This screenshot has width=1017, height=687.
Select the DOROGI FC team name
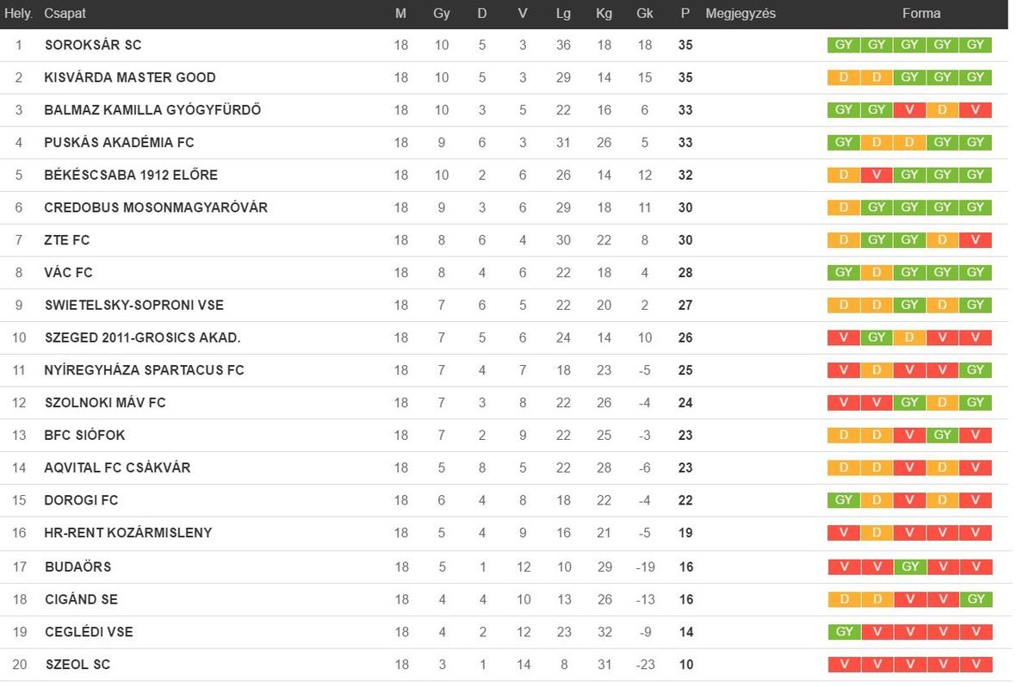point(81,500)
